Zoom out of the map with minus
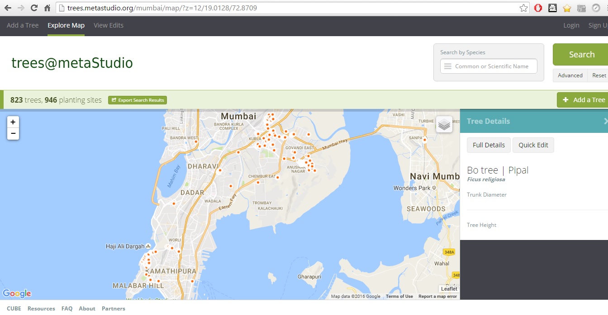The image size is (608, 315). [13, 133]
